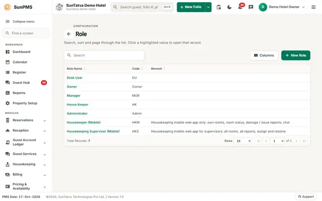Click the Guest Hub red badge 29
Screen dimensions: 322x201
click(44, 83)
